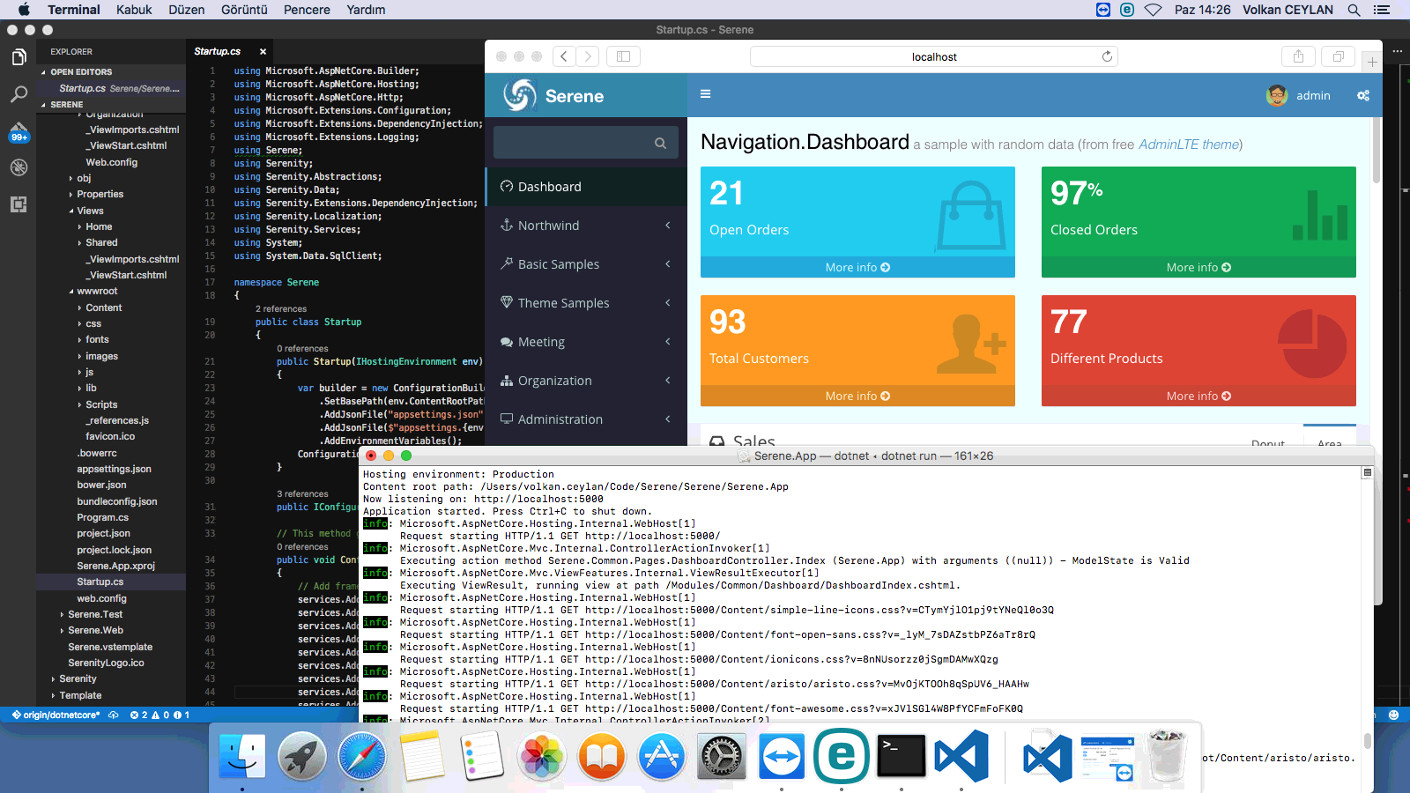Open the Kabuk menu

134,10
